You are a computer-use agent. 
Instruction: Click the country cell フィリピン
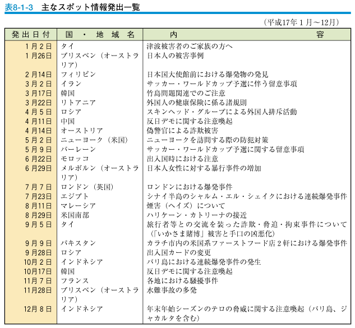(79, 75)
